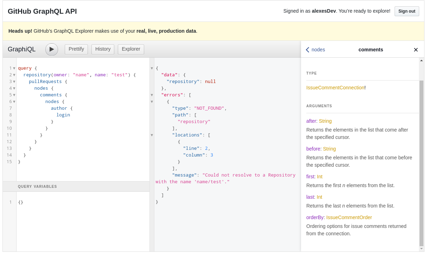Screen dimensions: 428x255
Task: Click the docs panel scrollbar thumb
Action: [x=421, y=163]
